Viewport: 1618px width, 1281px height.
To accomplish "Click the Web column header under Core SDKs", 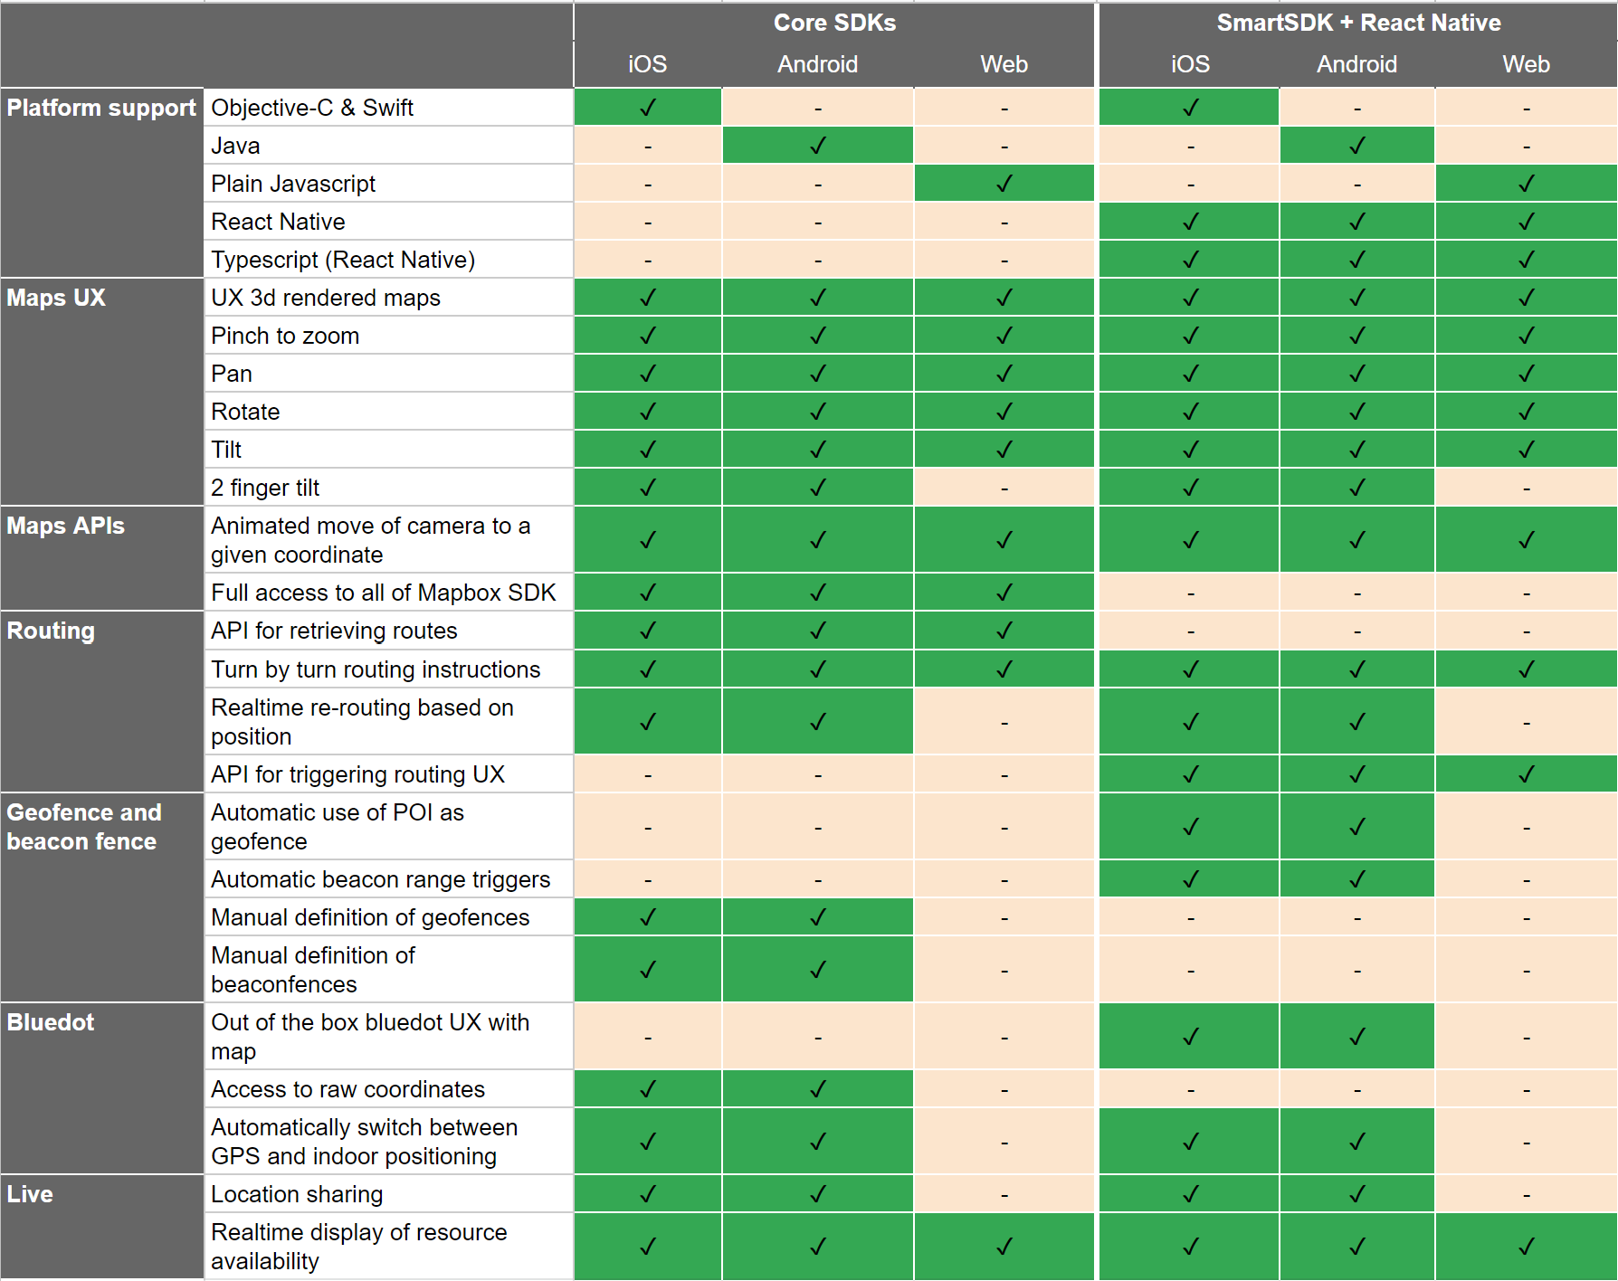I will click(x=1004, y=64).
